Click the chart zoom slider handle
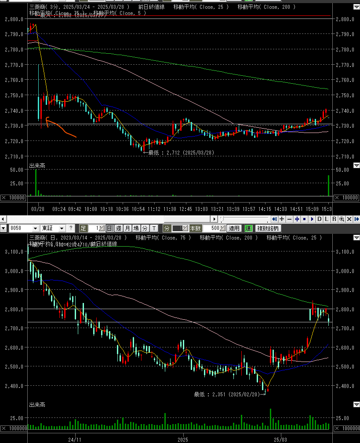Image resolution: width=360 pixels, height=443 pixels. pyautogui.click(x=222, y=218)
